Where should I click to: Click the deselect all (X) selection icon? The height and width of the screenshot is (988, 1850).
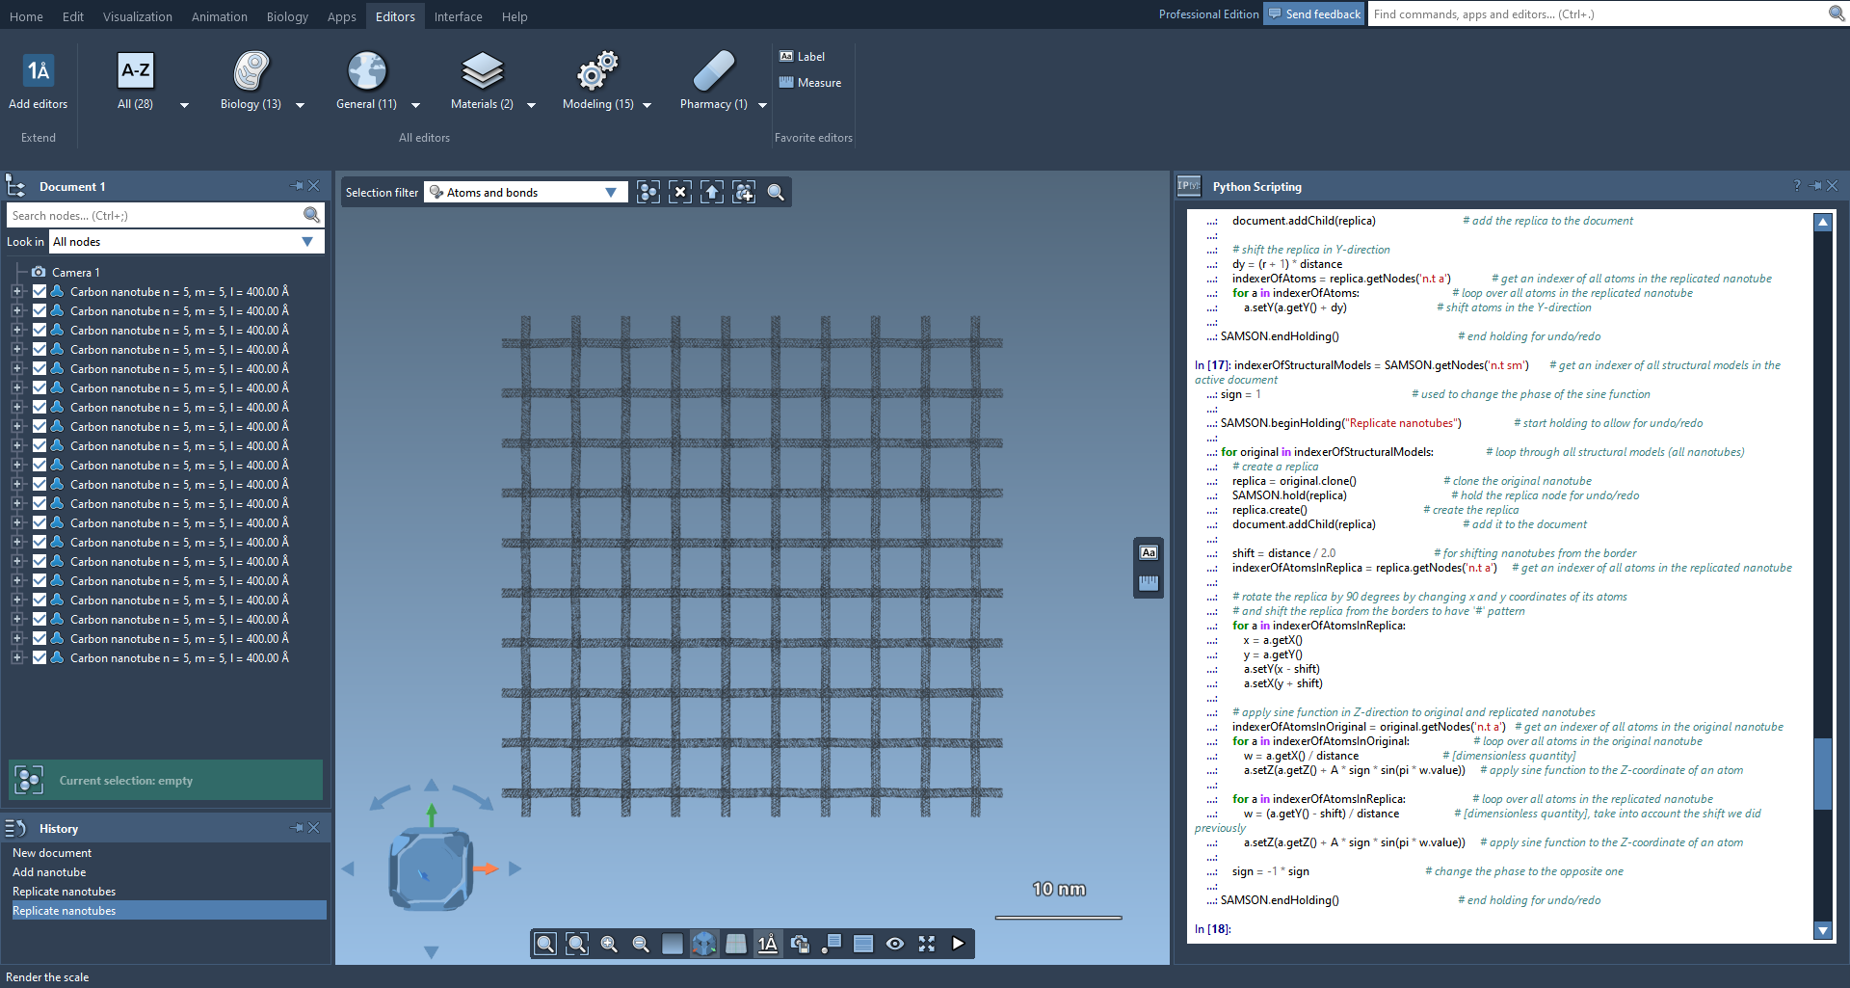680,193
